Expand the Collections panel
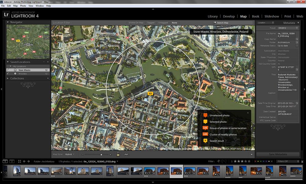This screenshot has height=184, width=306. pyautogui.click(x=8, y=78)
